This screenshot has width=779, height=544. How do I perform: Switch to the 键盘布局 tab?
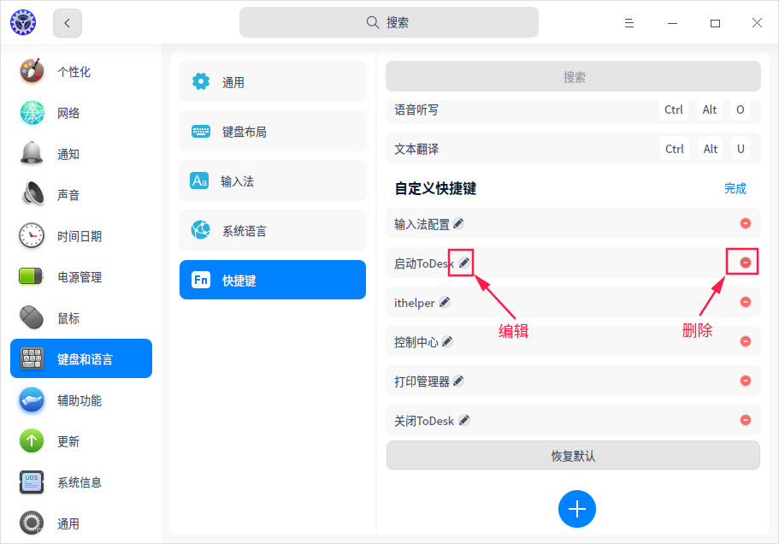point(272,131)
